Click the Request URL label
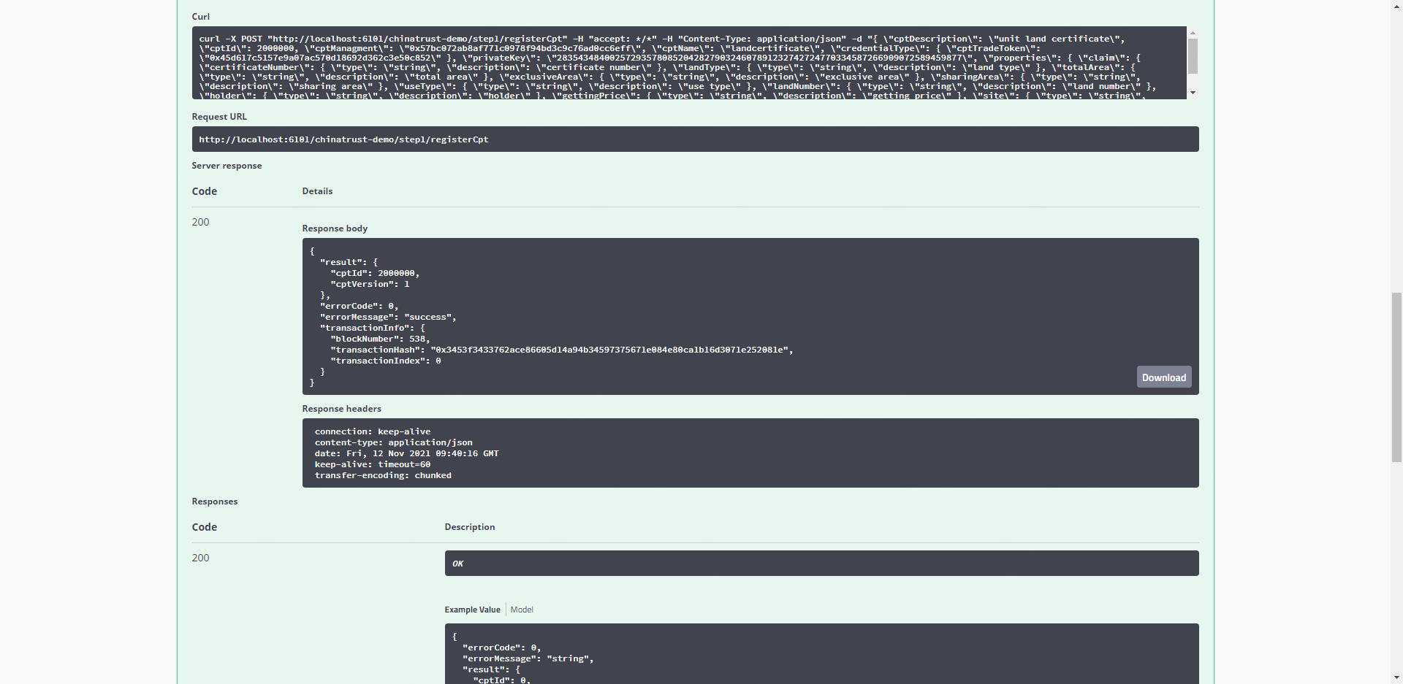Screen dimensions: 1403x684 tap(219, 117)
